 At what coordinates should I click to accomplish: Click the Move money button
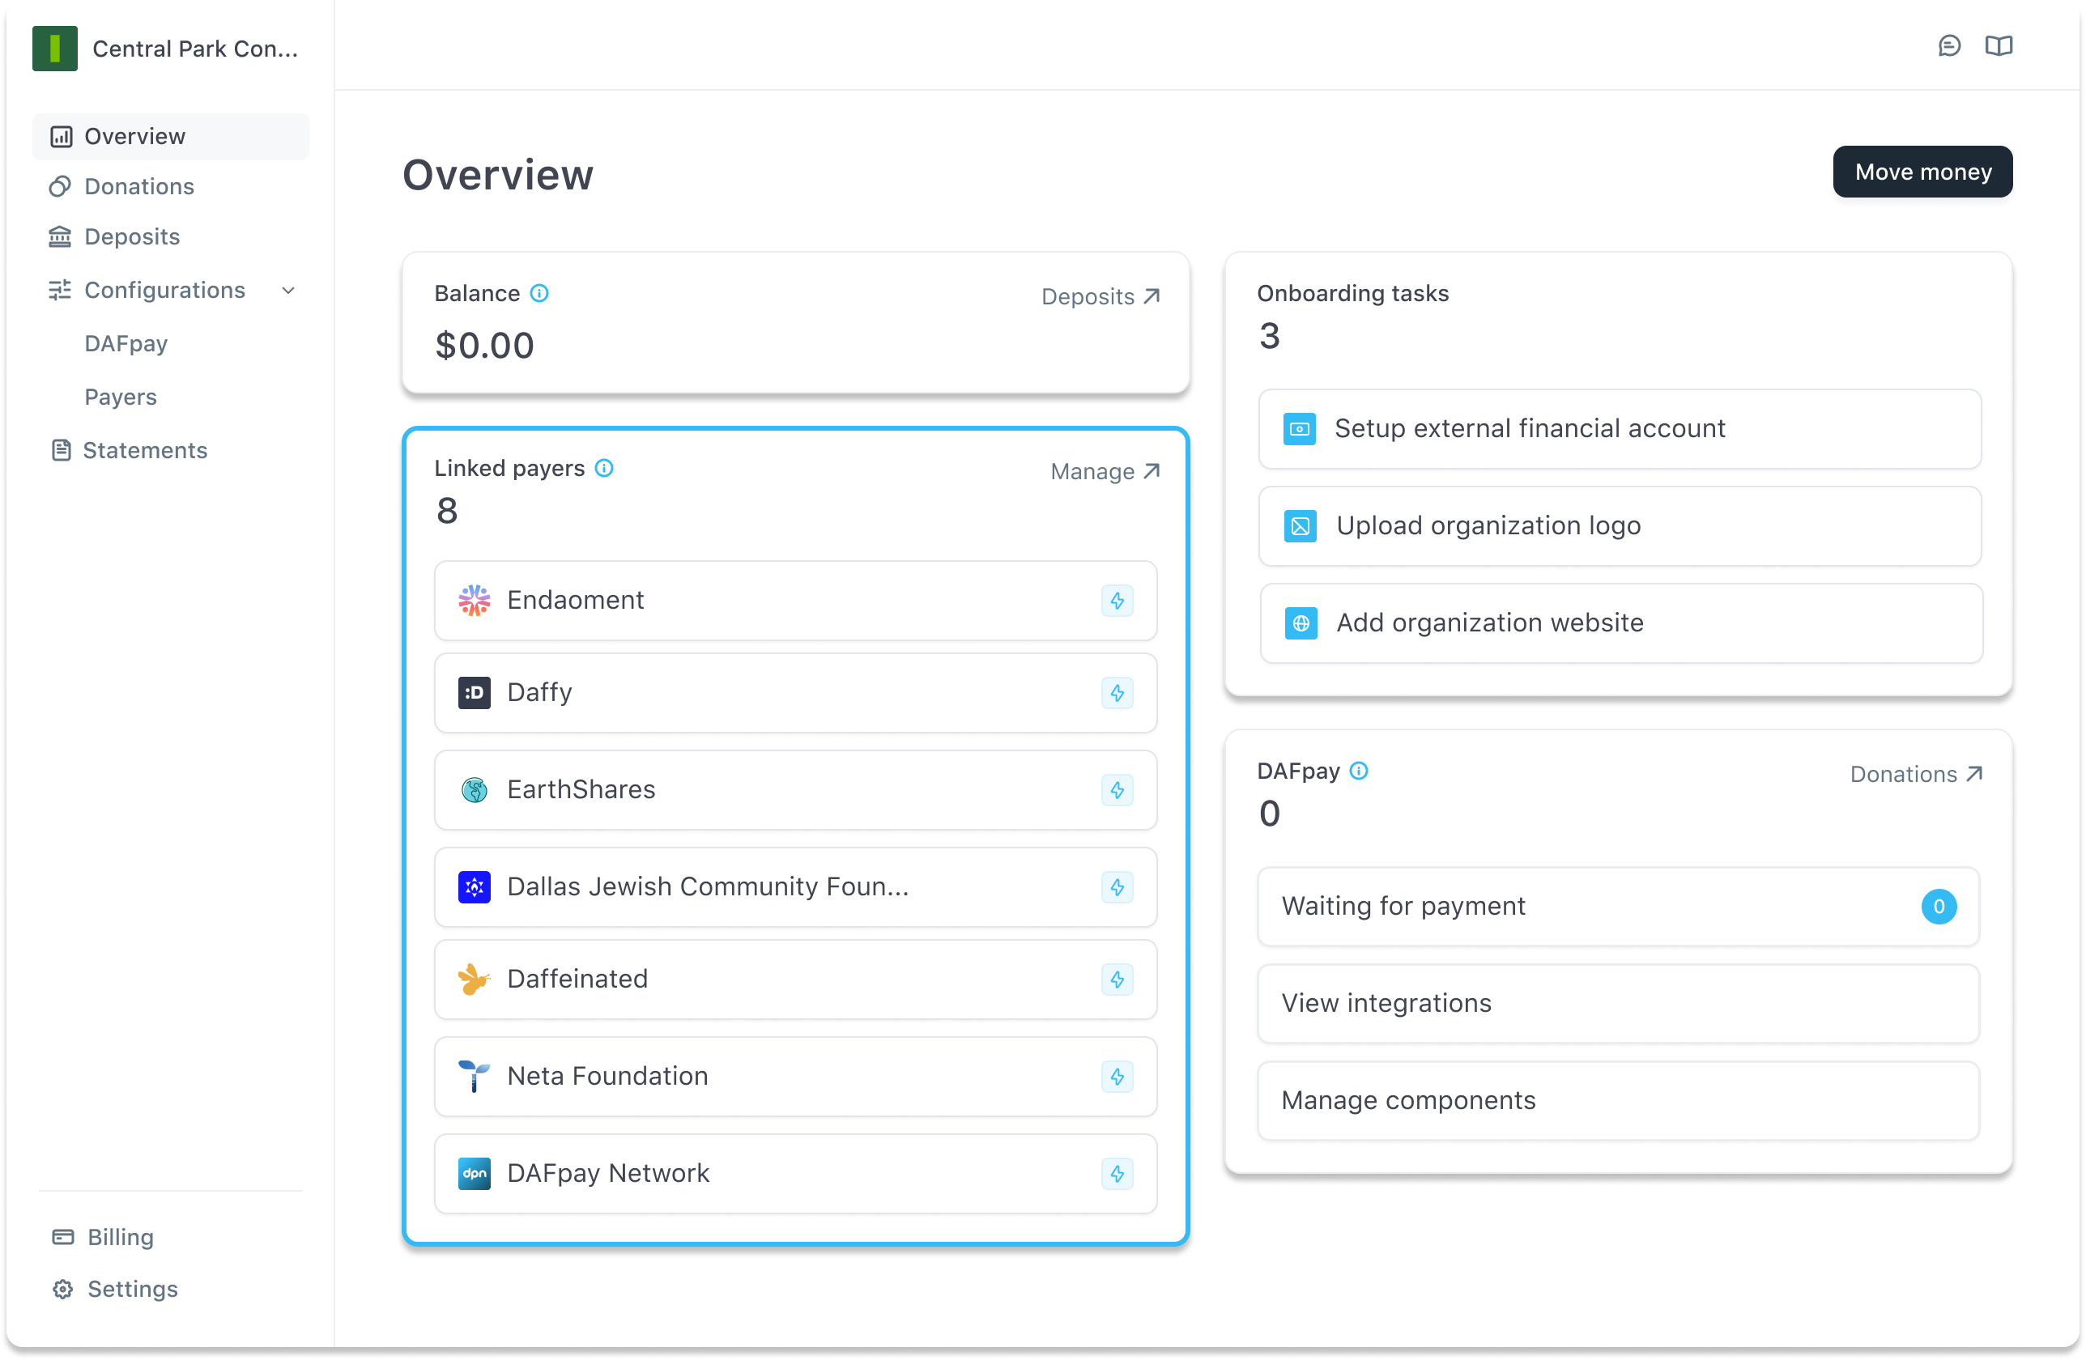pos(1922,172)
